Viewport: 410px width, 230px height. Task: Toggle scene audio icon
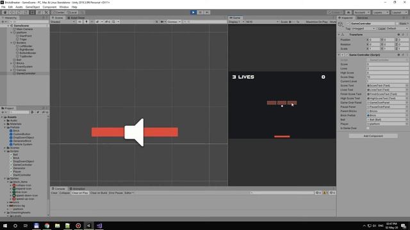(x=92, y=22)
